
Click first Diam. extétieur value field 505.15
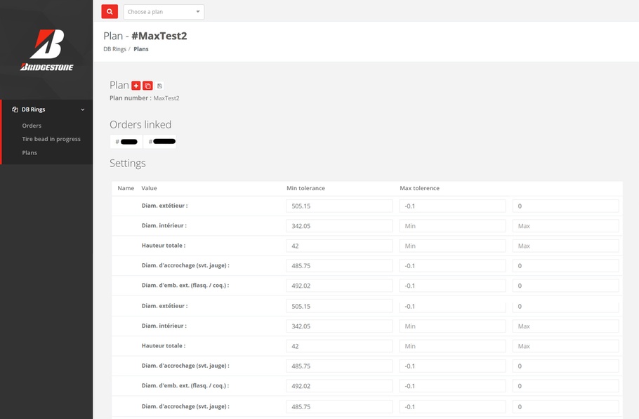pyautogui.click(x=339, y=206)
